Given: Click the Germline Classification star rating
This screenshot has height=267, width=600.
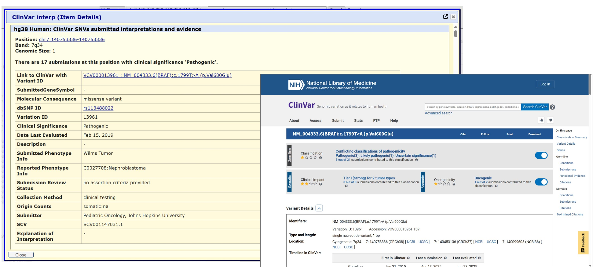Looking at the screenshot, I should click(309, 158).
